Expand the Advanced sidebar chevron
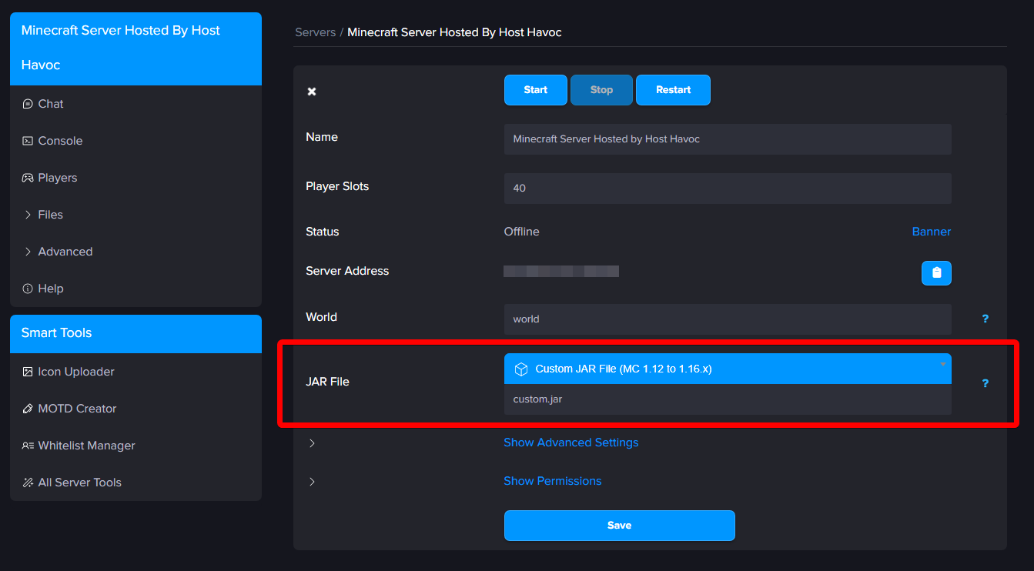The width and height of the screenshot is (1034, 571). 28,252
